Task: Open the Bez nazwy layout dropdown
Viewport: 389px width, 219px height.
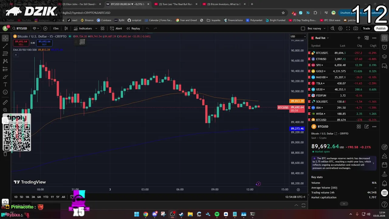Action: pos(325,28)
